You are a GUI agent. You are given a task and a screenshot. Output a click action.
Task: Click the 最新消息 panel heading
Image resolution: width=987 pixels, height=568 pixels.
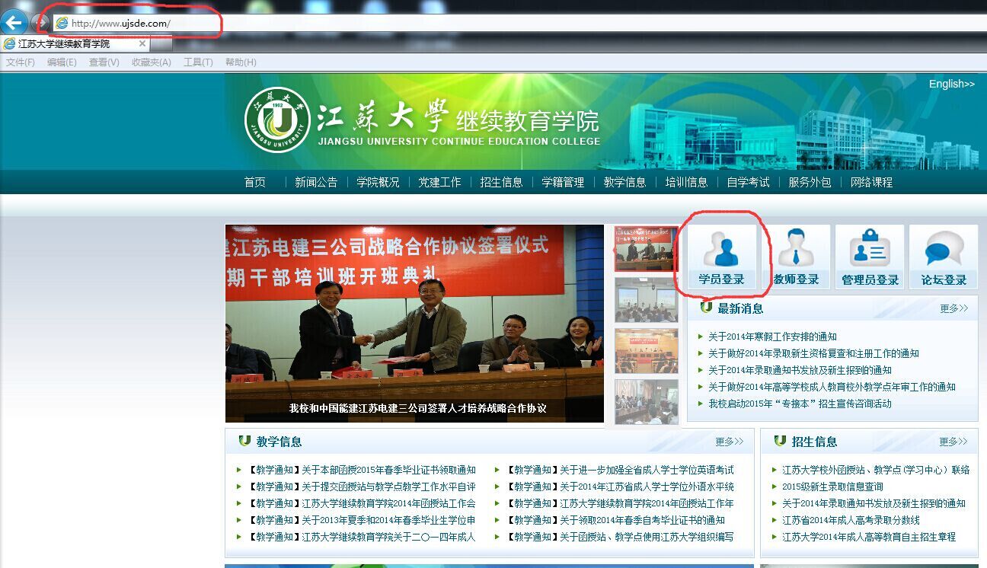[x=740, y=308]
